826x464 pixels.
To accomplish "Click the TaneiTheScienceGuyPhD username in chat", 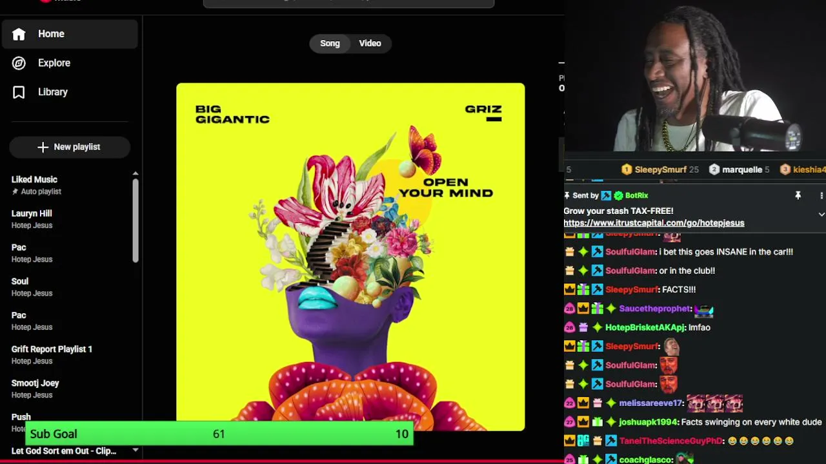I will coord(671,441).
